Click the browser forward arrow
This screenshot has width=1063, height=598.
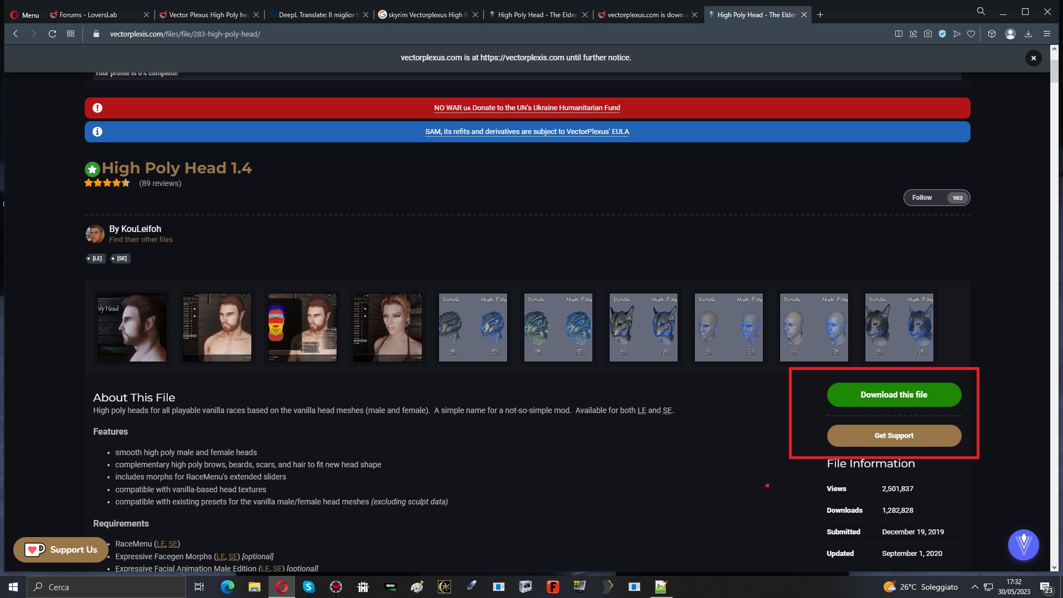click(x=34, y=34)
